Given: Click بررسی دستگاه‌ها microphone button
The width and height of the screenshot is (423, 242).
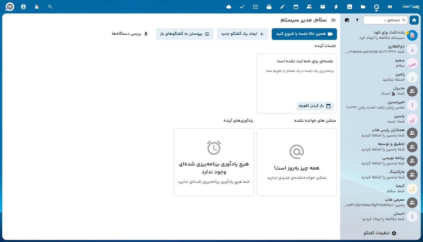Looking at the screenshot, I should pyautogui.click(x=130, y=34).
